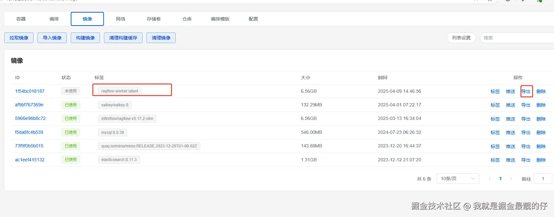Click the 导入镜像 button

coord(52,38)
